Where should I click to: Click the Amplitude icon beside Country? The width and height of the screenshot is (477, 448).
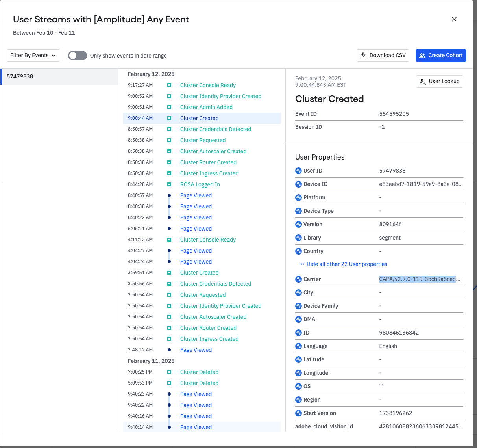[298, 251]
